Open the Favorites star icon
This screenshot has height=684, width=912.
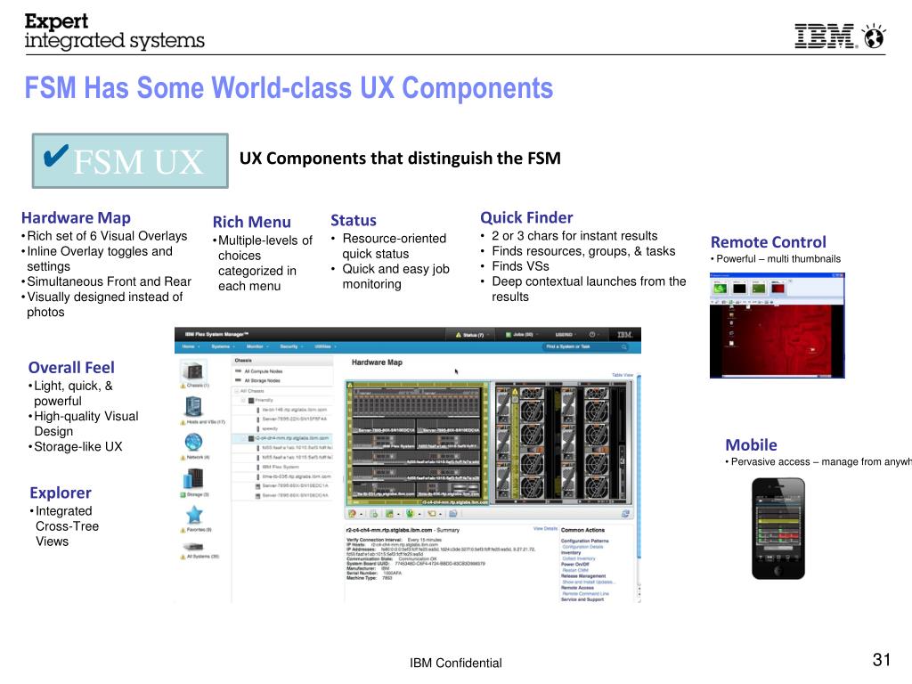pos(193,515)
